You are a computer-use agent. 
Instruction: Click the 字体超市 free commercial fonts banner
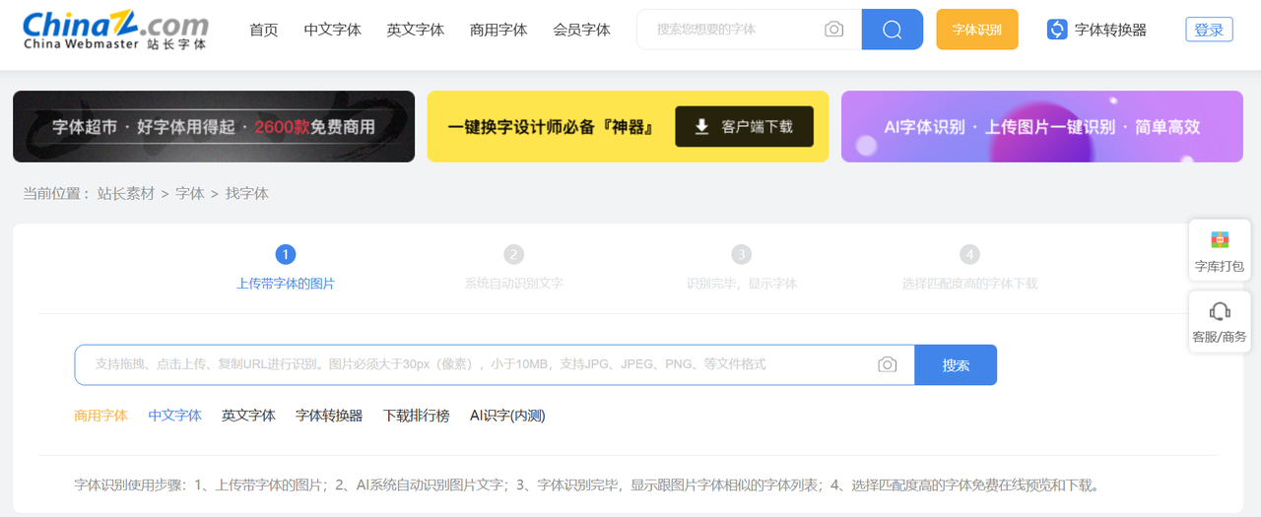tap(214, 126)
